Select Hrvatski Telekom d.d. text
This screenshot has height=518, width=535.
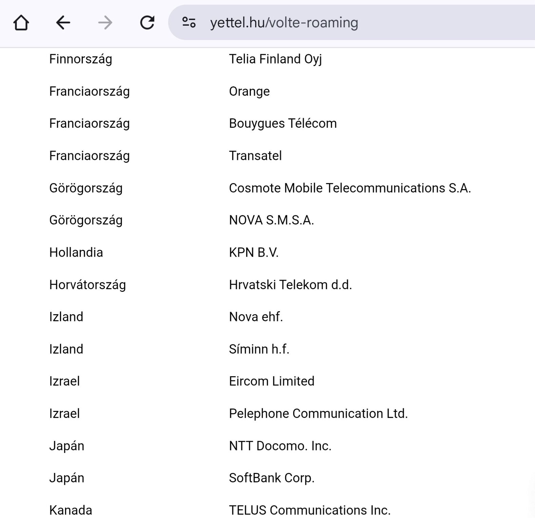tap(291, 285)
